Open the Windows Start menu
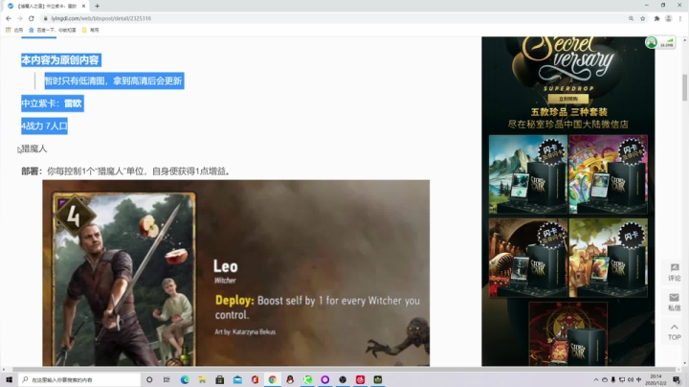The width and height of the screenshot is (689, 387). (x=9, y=379)
